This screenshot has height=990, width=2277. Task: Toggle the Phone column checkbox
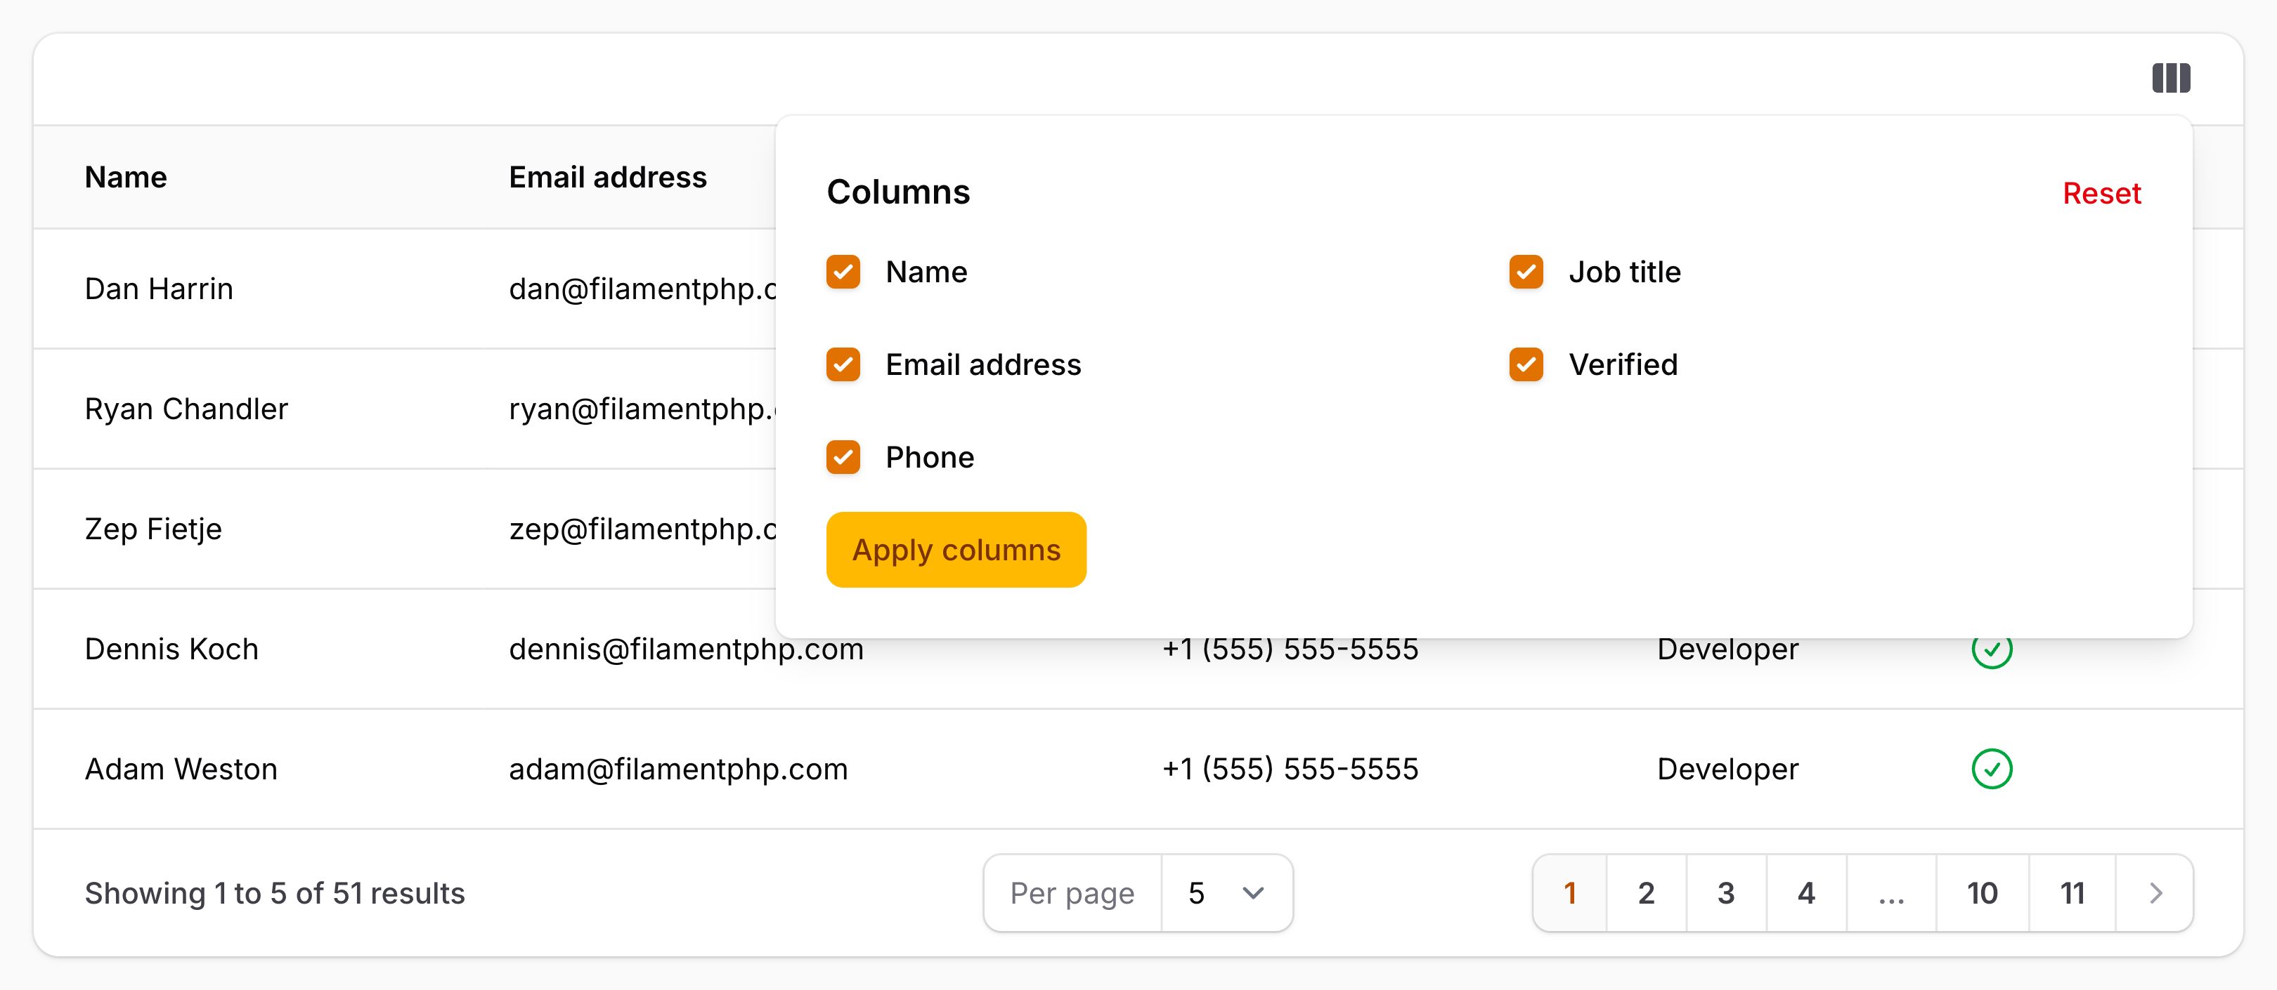click(843, 458)
